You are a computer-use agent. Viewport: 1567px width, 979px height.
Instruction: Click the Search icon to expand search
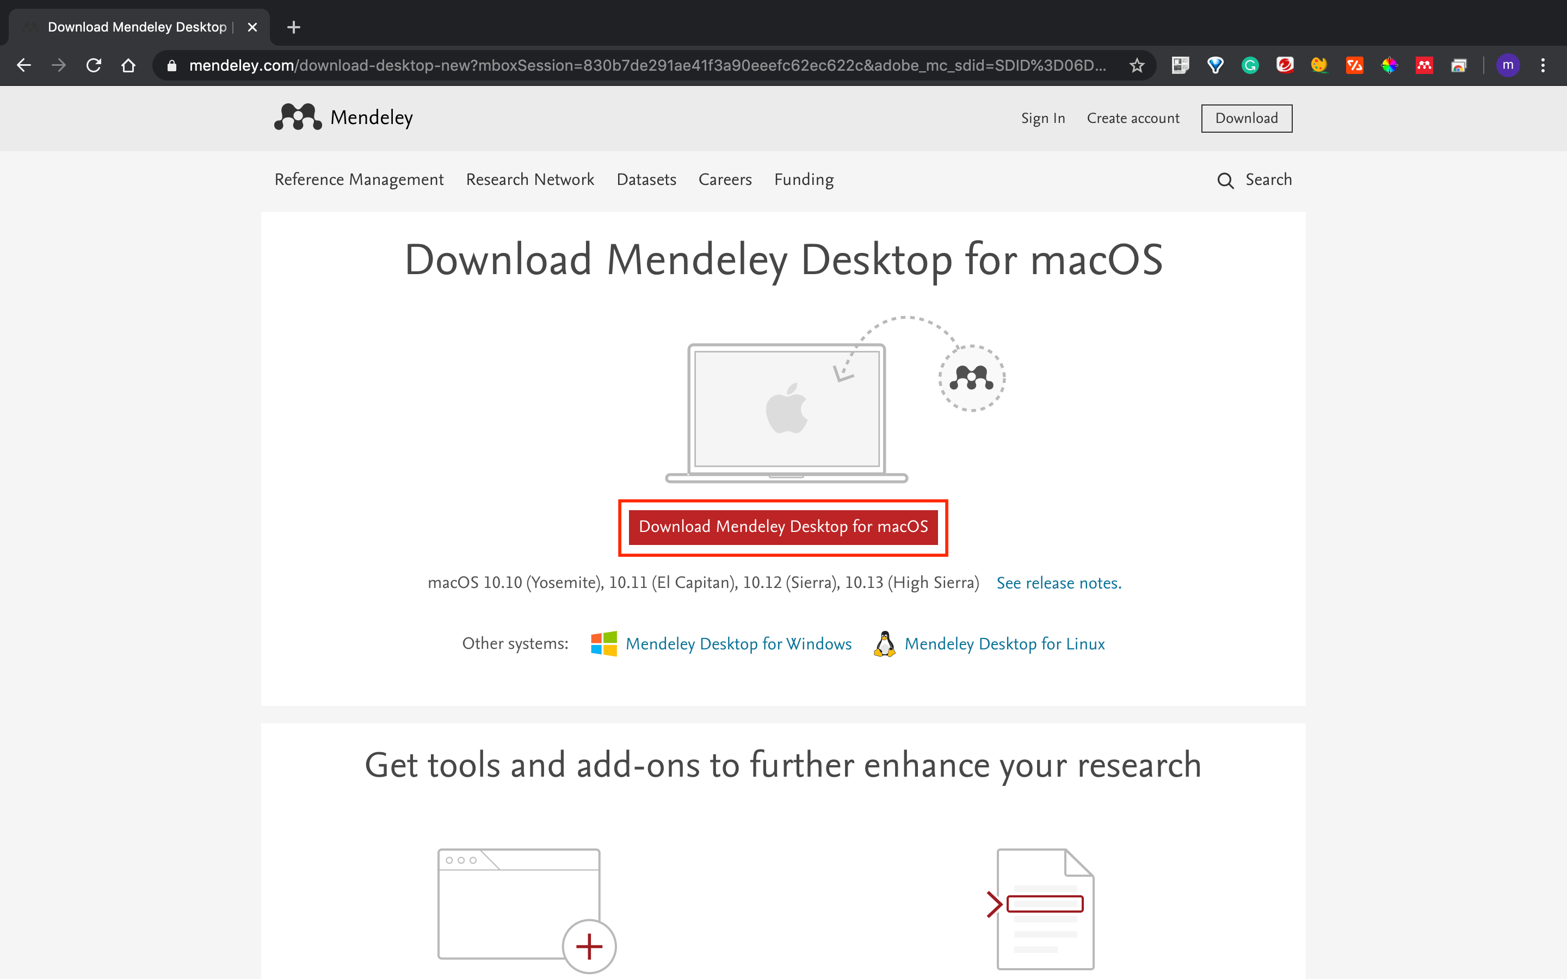click(x=1225, y=181)
